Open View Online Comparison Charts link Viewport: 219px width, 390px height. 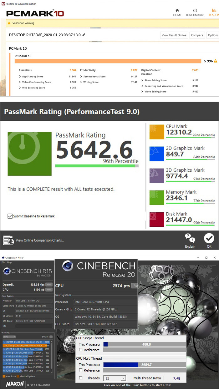pyautogui.click(x=40, y=241)
